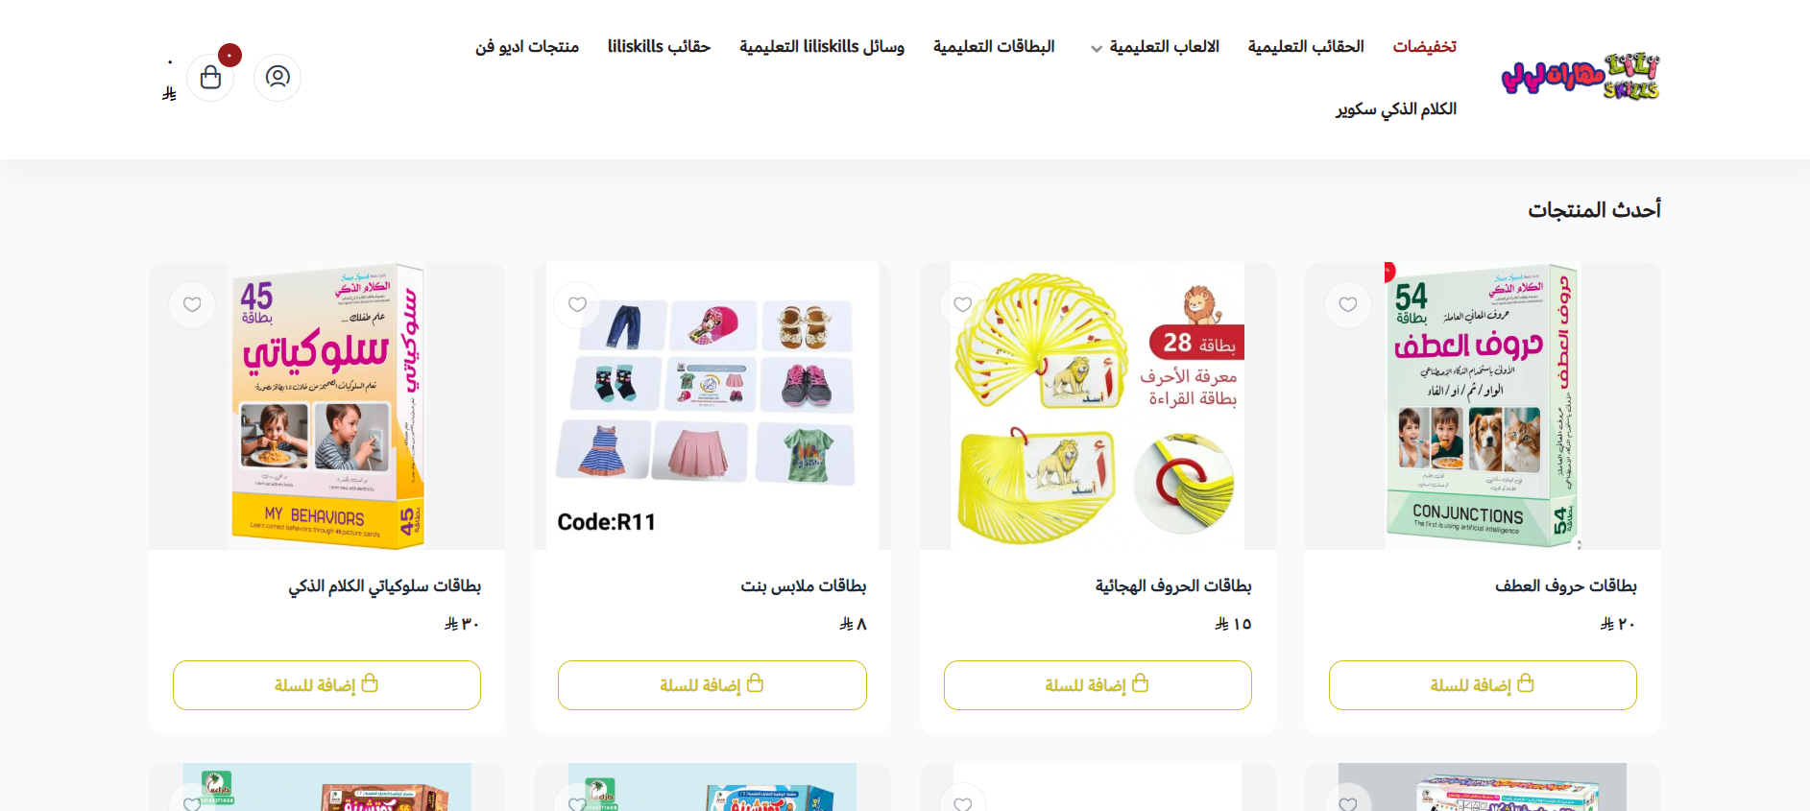Favorite the بطاقات ملابس بنت product heart

(x=577, y=305)
